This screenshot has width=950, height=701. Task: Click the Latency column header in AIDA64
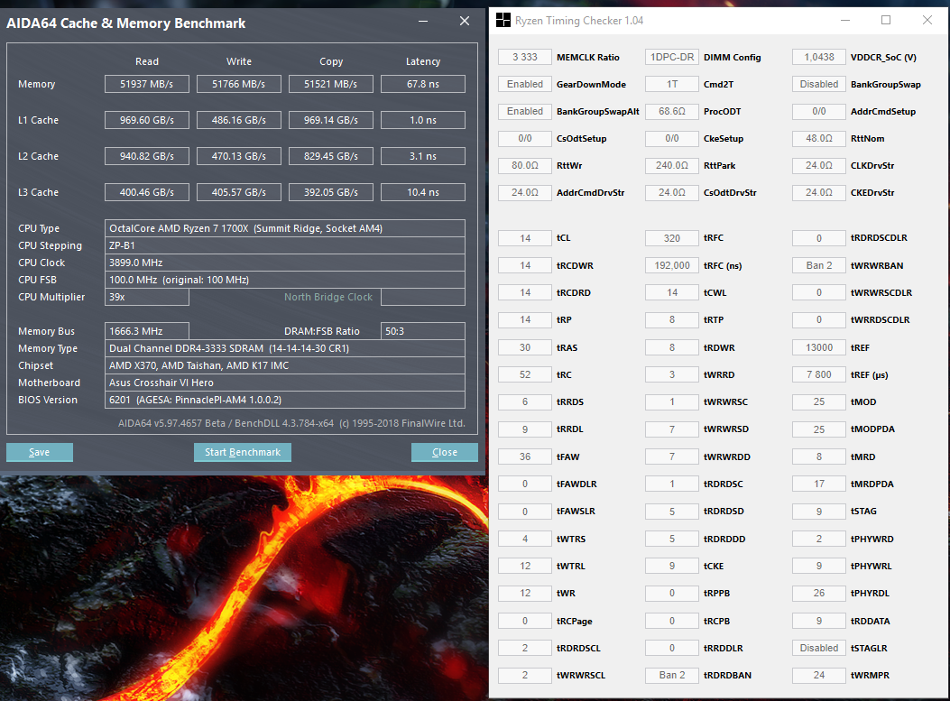click(423, 61)
